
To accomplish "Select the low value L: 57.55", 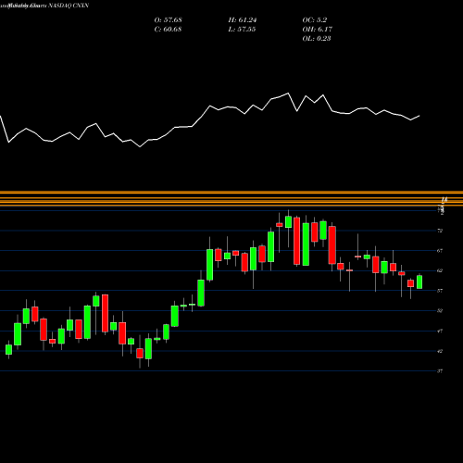I will (242, 30).
